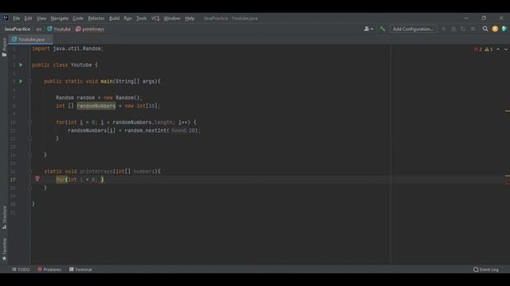510x286 pixels.
Task: Click the errors count indicator
Action: coord(478,49)
